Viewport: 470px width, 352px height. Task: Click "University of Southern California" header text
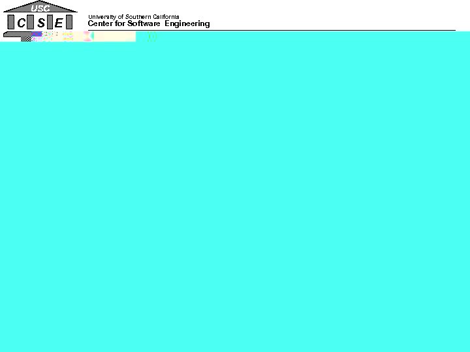134,17
